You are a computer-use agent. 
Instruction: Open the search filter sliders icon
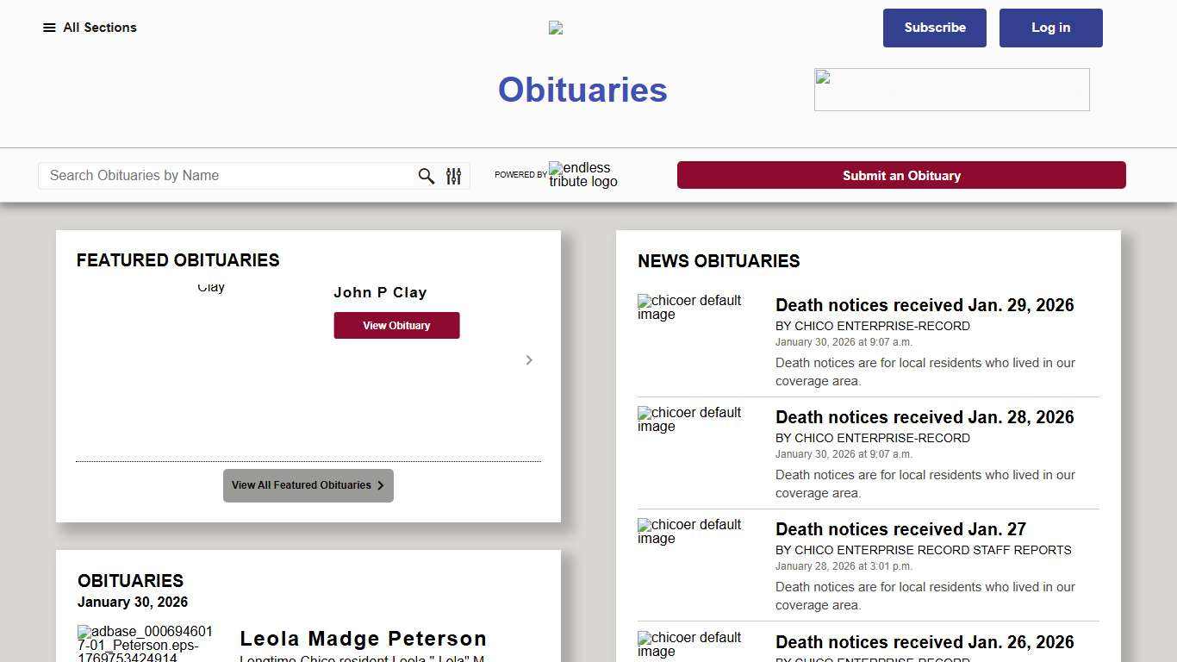(454, 176)
